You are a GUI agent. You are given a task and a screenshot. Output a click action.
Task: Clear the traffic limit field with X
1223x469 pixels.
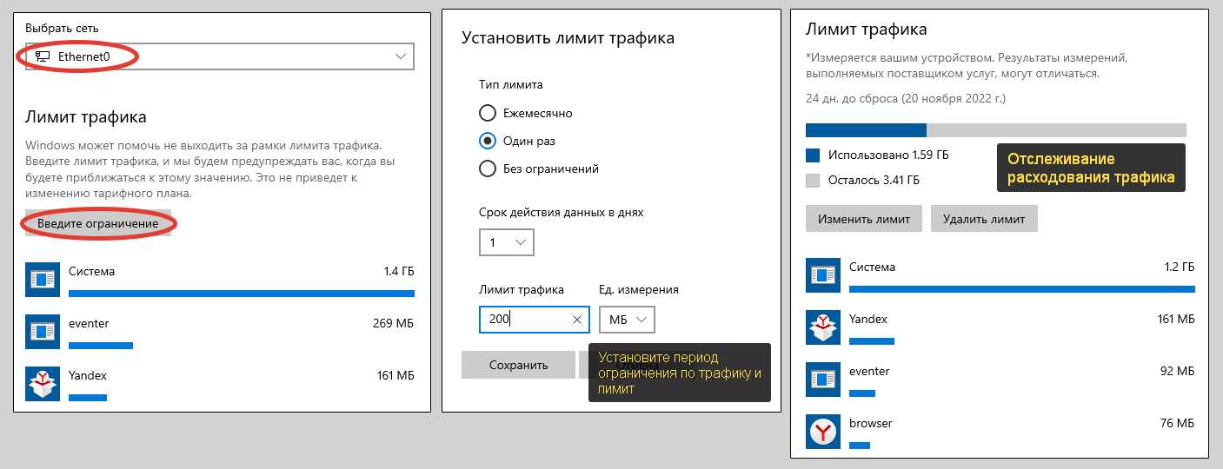(577, 320)
